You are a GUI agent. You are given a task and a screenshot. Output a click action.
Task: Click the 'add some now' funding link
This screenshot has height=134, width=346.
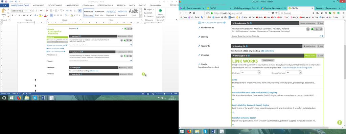267,51
